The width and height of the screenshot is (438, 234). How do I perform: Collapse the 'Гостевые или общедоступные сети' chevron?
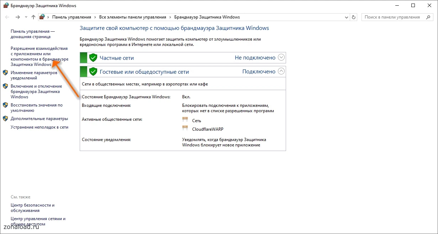(281, 71)
